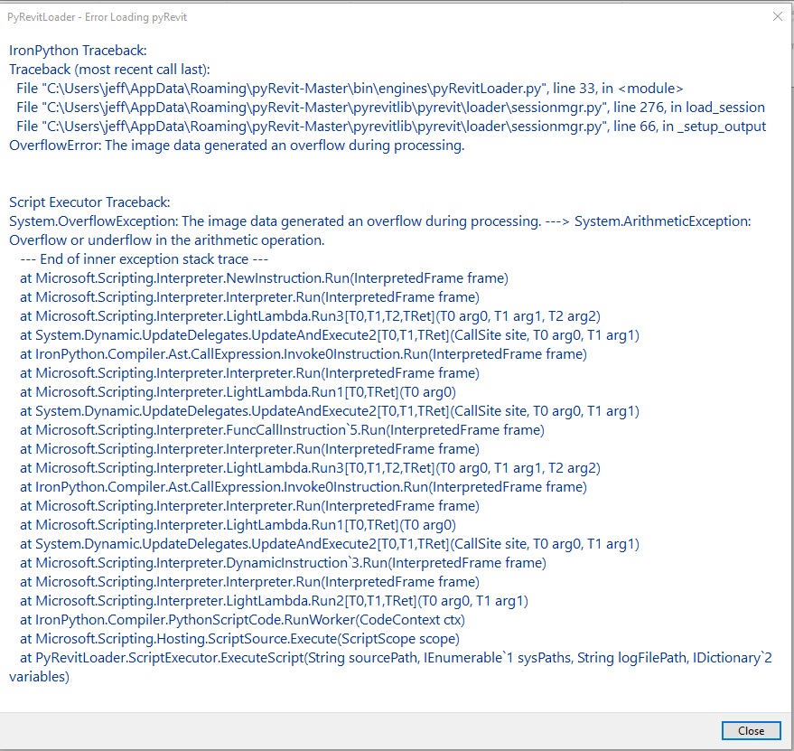
Task: Click the Close button
Action: tap(751, 730)
